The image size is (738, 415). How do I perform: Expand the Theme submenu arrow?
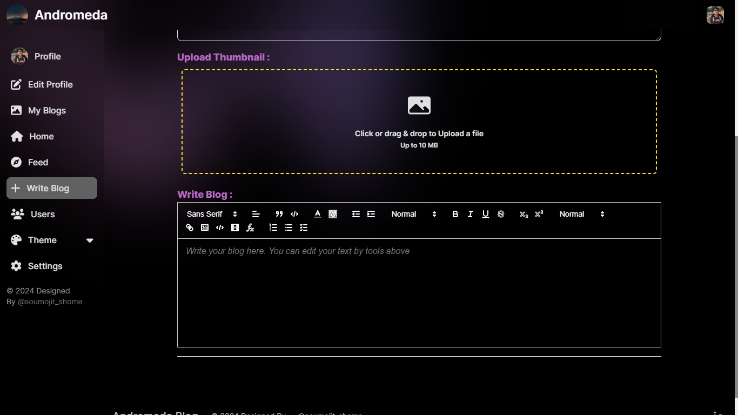(x=90, y=240)
